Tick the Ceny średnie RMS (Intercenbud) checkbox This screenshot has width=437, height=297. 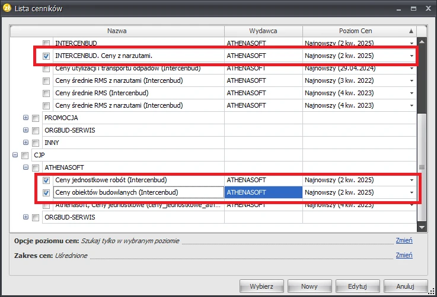click(x=46, y=93)
